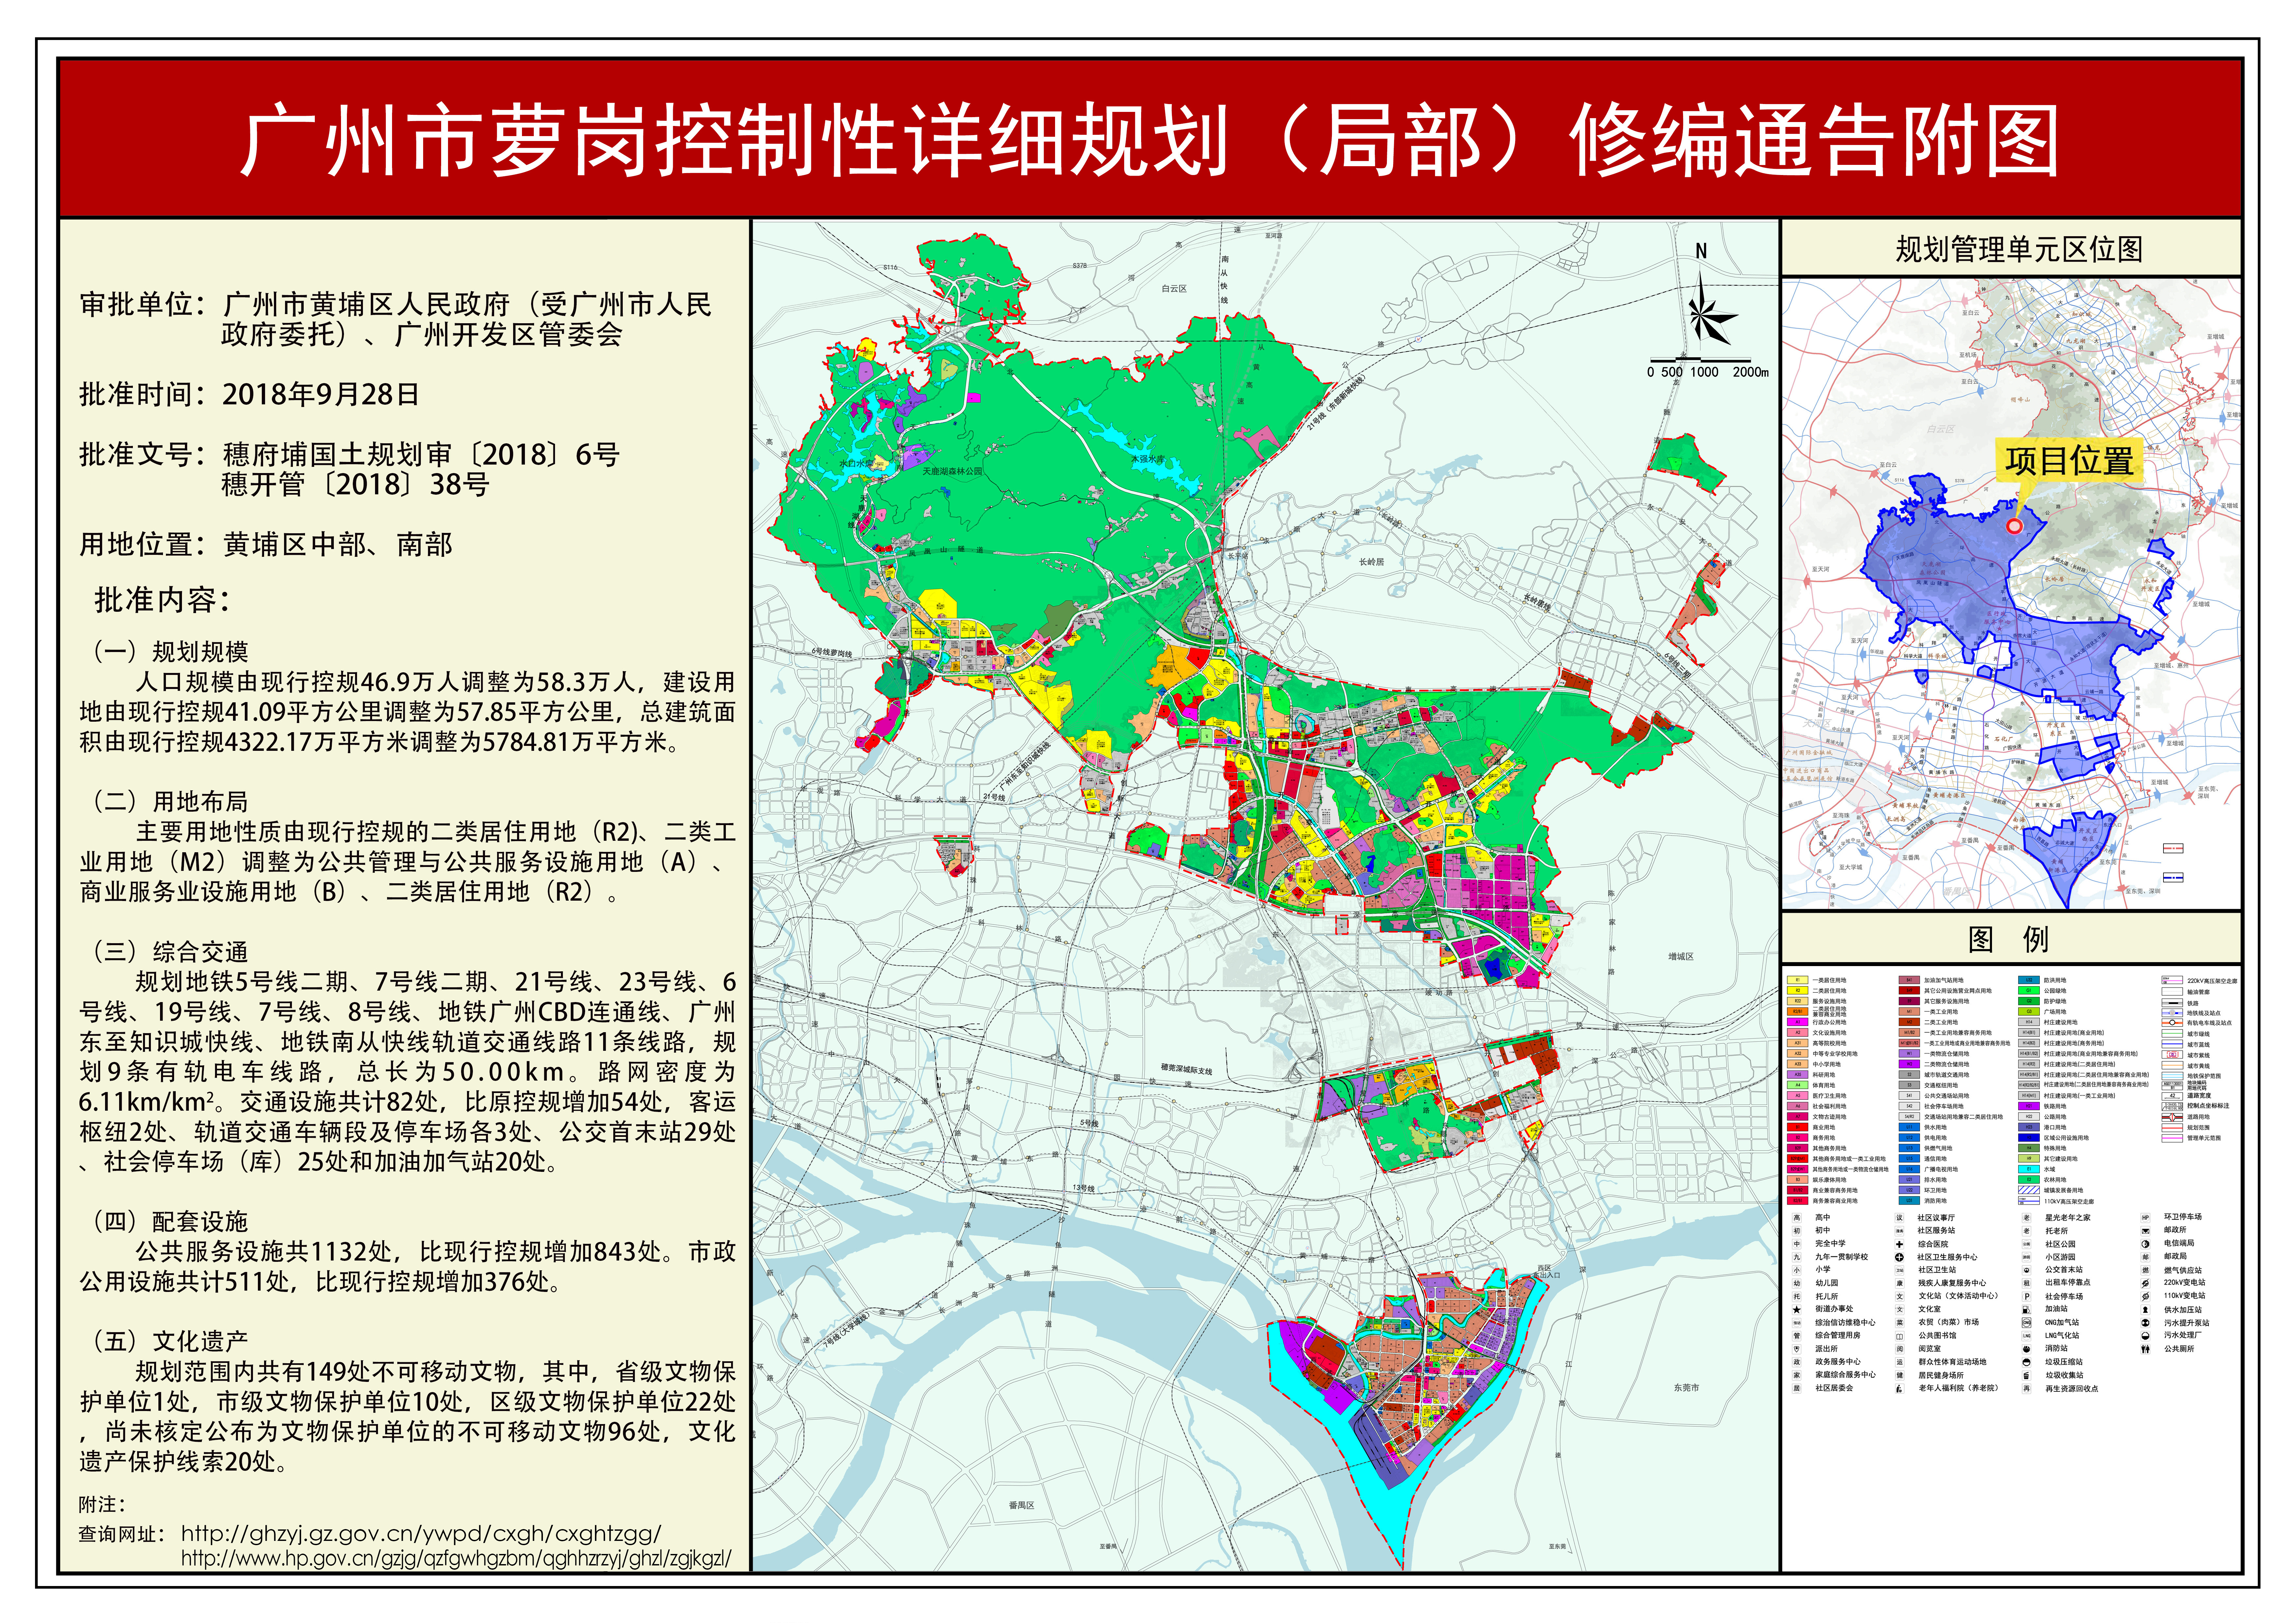This screenshot has height=1623, width=2296.
Task: Click the 城市蓝线 line symbol
Action: tap(2172, 1044)
